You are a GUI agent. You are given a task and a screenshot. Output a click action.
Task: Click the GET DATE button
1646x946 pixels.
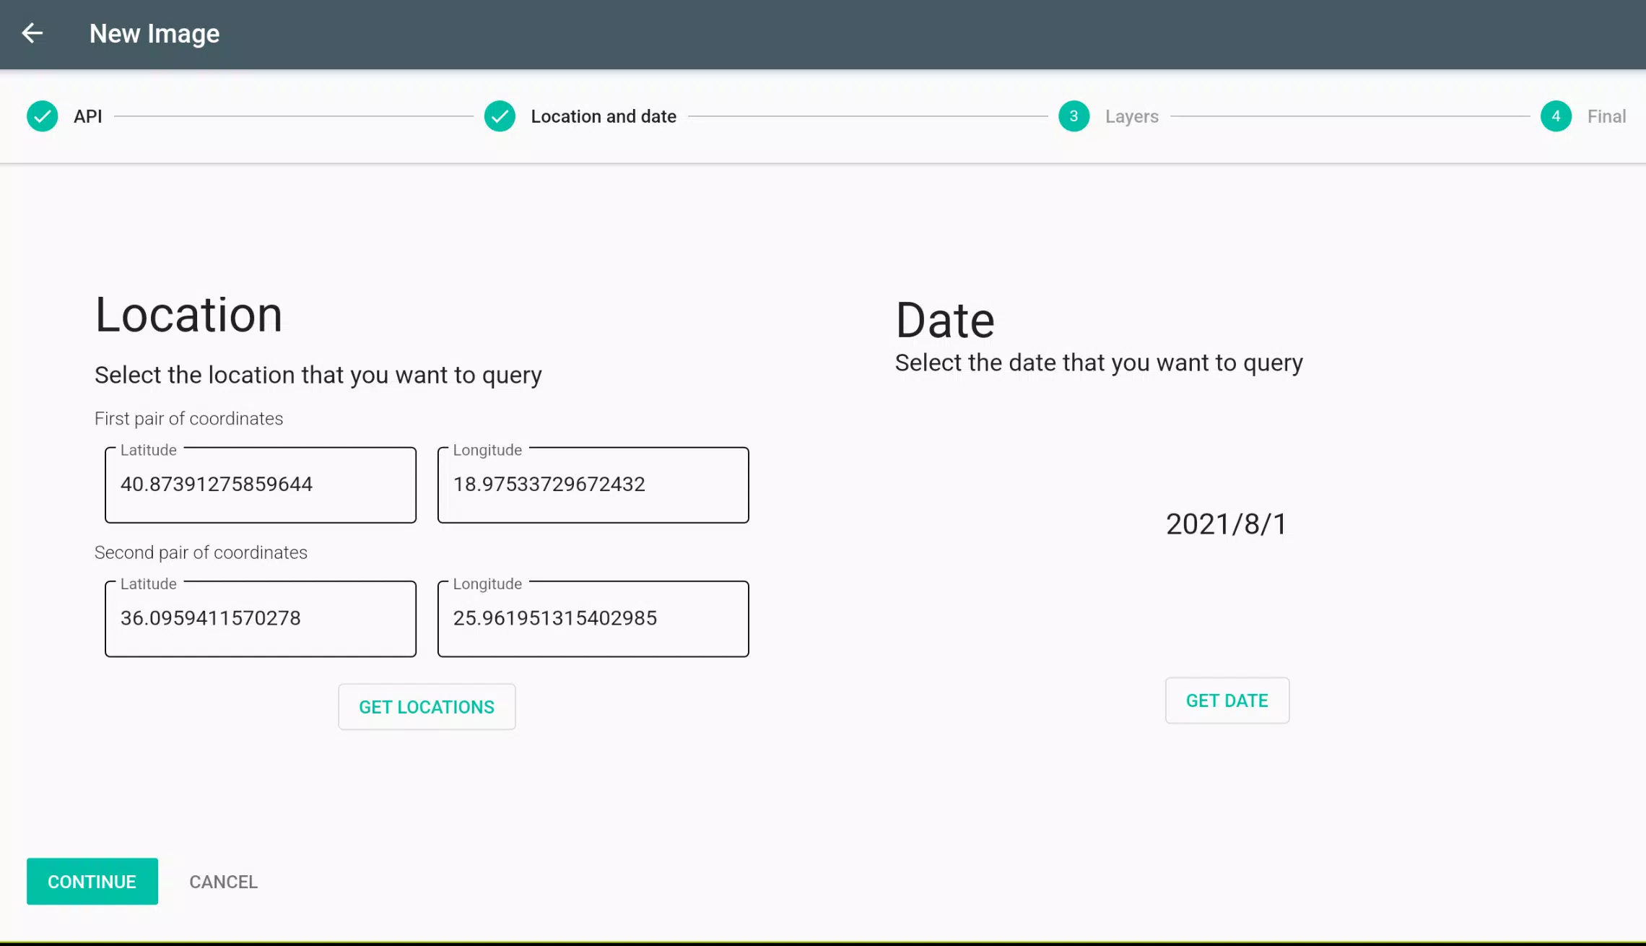(x=1227, y=700)
